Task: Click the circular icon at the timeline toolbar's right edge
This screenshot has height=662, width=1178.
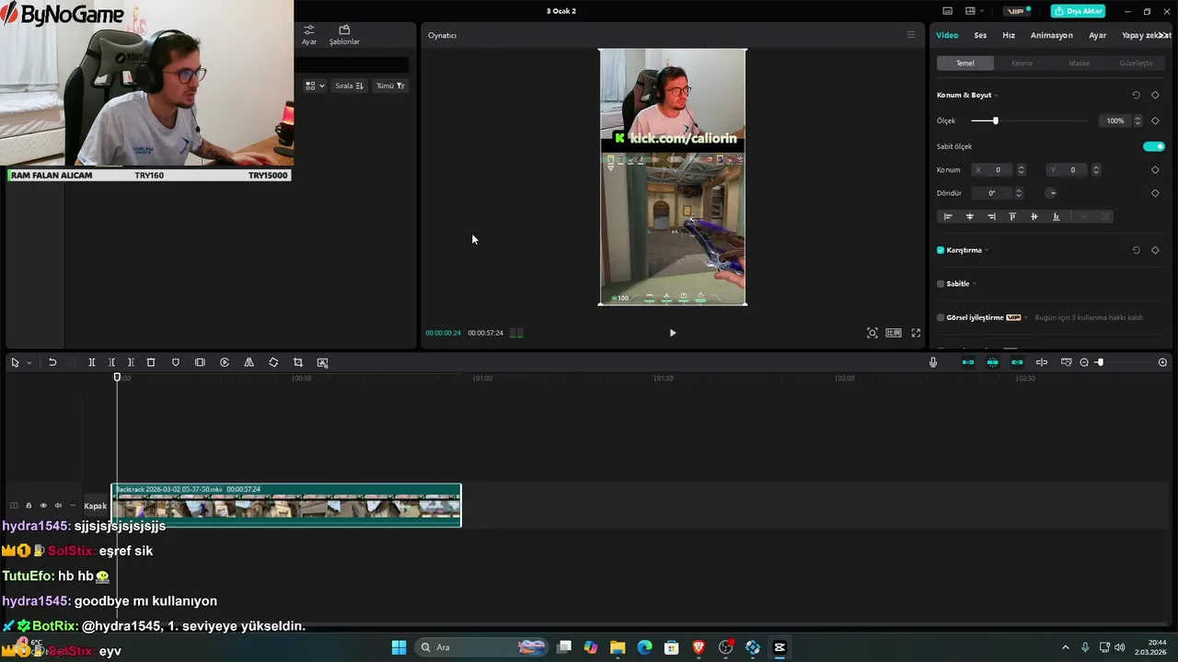Action: click(1162, 362)
